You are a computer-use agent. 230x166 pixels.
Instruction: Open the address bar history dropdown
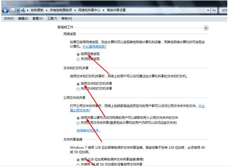(208, 10)
